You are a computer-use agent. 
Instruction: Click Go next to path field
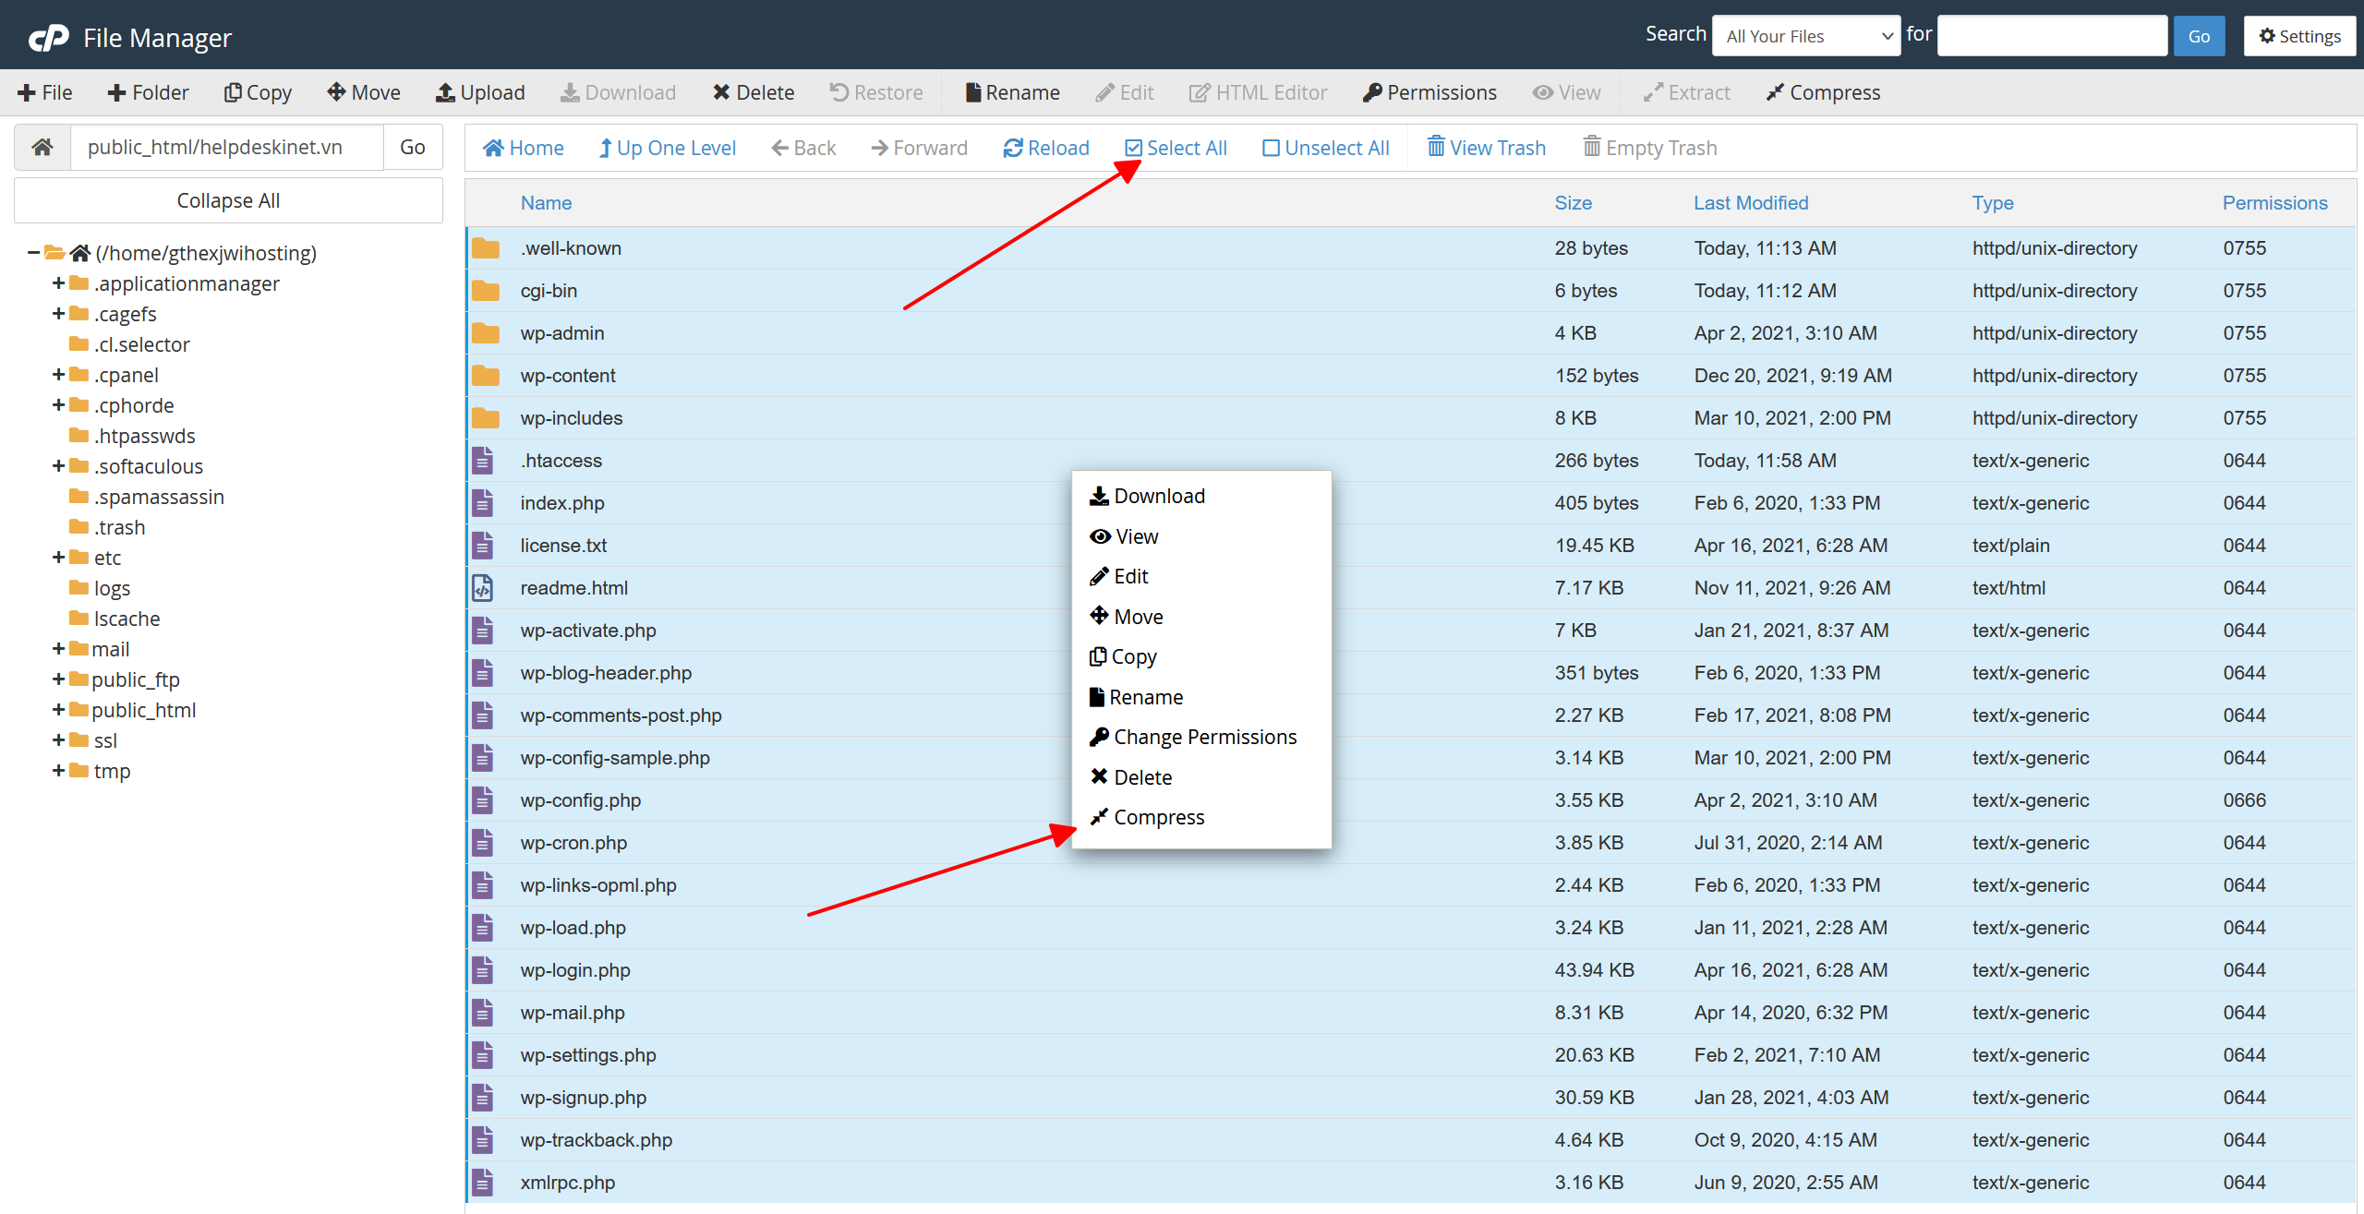pos(413,147)
